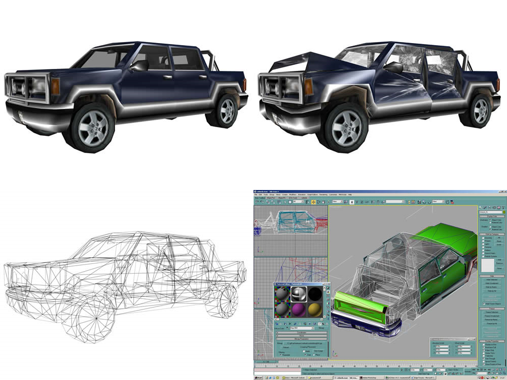The height and width of the screenshot is (380, 507).
Task: Expand the Coordinates rollout in Material Editor
Action: 302,332
